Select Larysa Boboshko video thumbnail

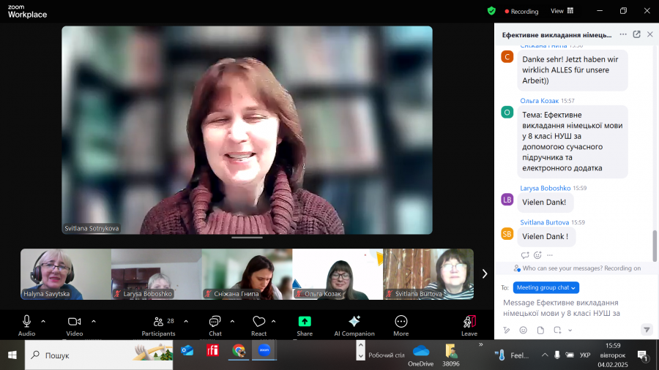click(157, 274)
